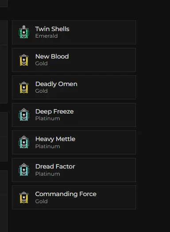Screen dimensions: 170x232
Task: Click the Gold label under Commanding Force
Action: coord(41,201)
